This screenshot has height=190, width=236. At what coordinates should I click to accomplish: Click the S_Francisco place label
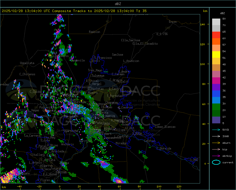[x=103, y=58]
